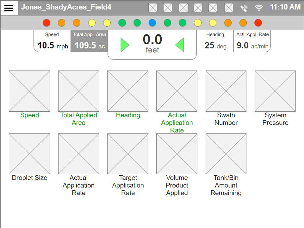This screenshot has height=228, width=304.
Task: Open the Heading degrees readout
Action: (x=215, y=41)
